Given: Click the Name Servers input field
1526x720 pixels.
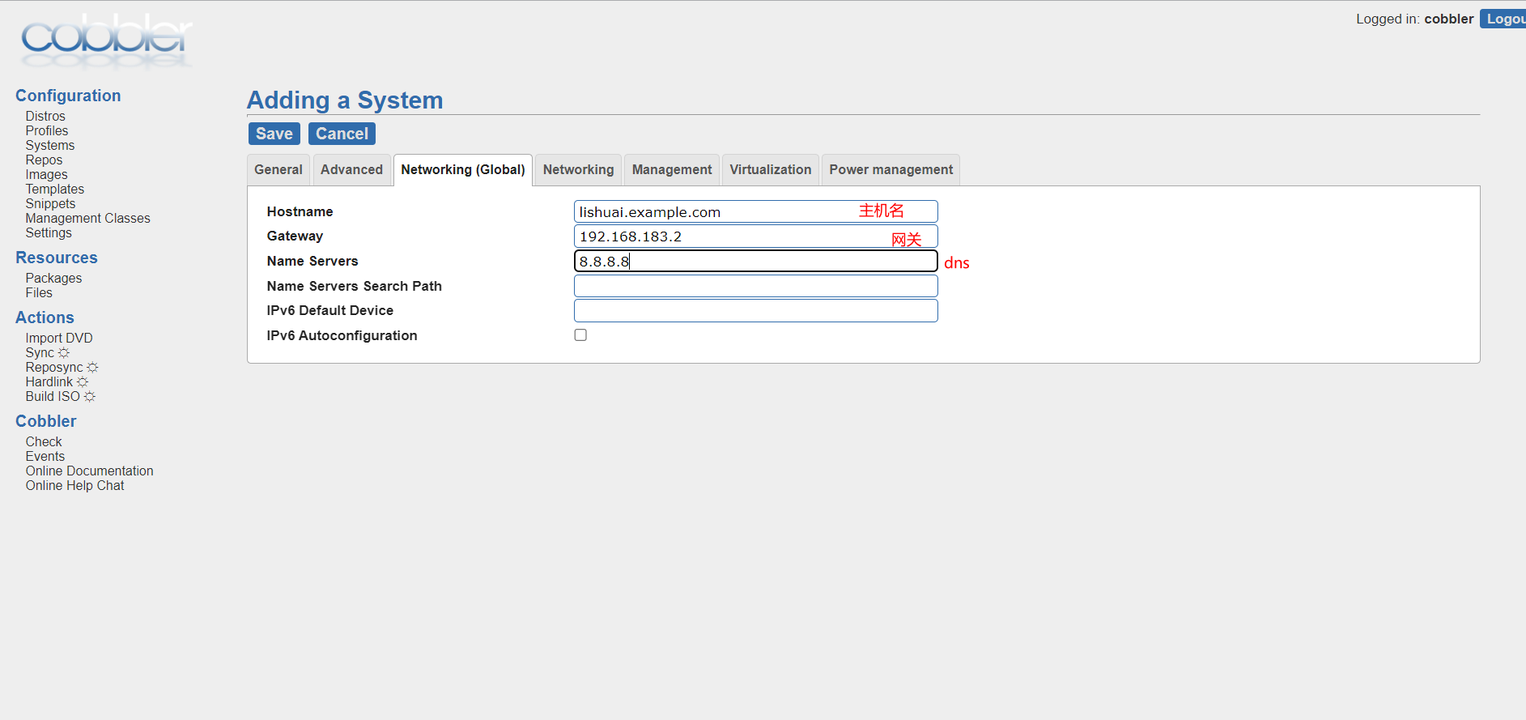Looking at the screenshot, I should coord(756,261).
